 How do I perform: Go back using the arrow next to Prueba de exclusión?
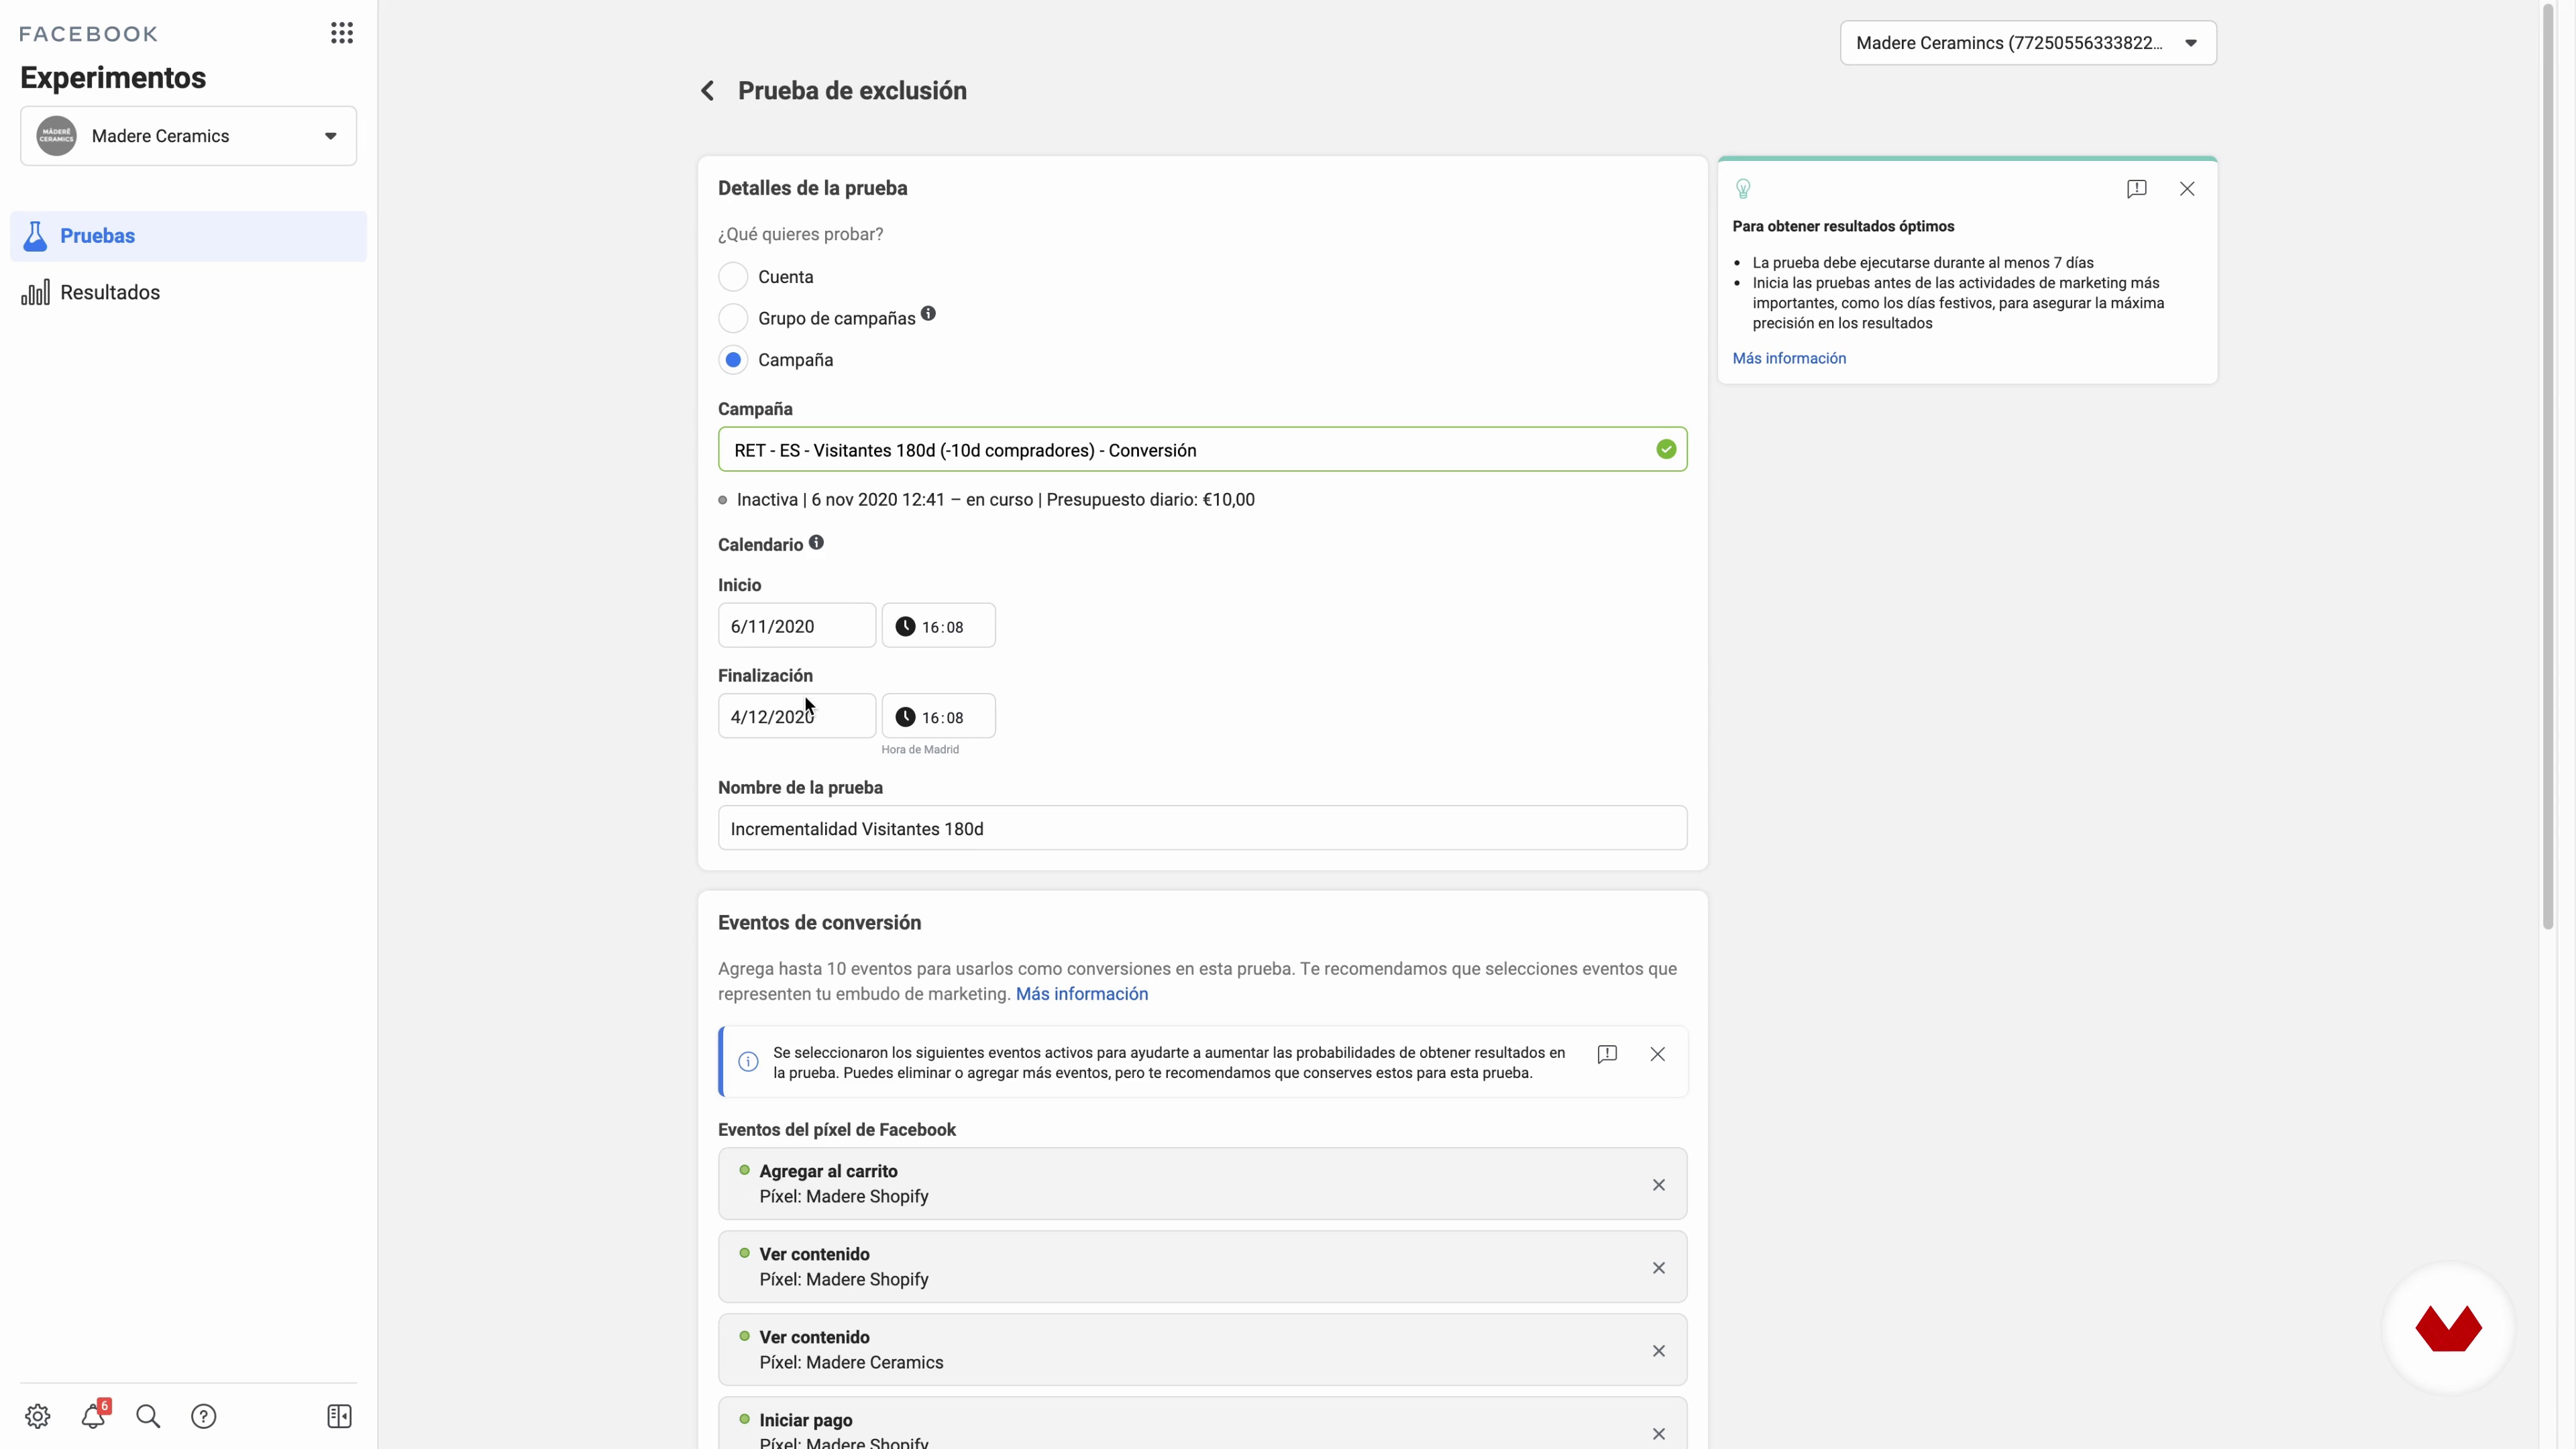[x=708, y=91]
